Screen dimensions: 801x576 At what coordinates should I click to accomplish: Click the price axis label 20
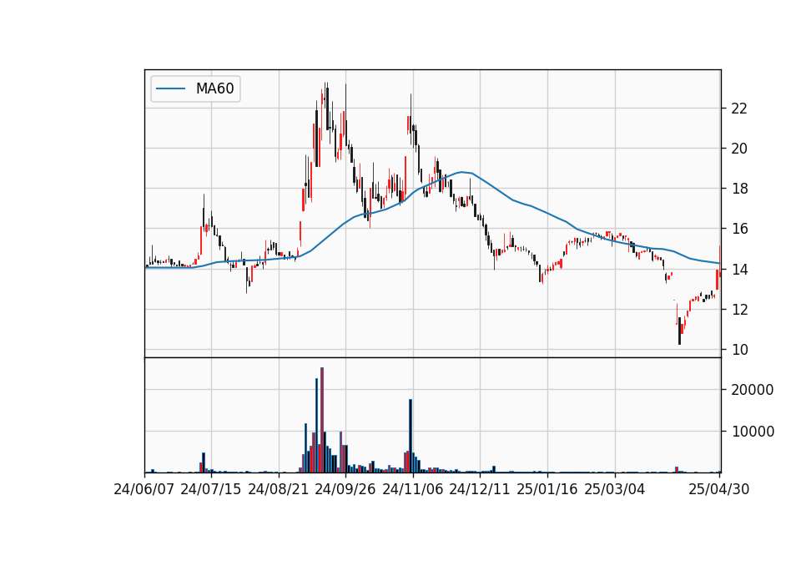[x=739, y=149]
